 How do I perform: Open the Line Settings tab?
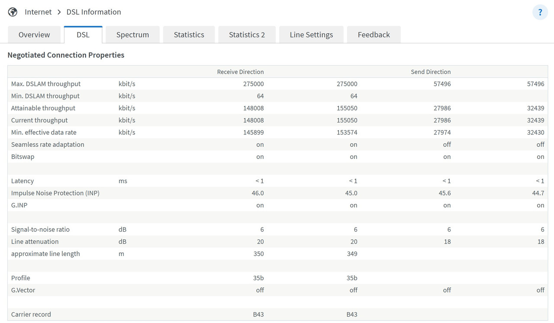(x=311, y=35)
